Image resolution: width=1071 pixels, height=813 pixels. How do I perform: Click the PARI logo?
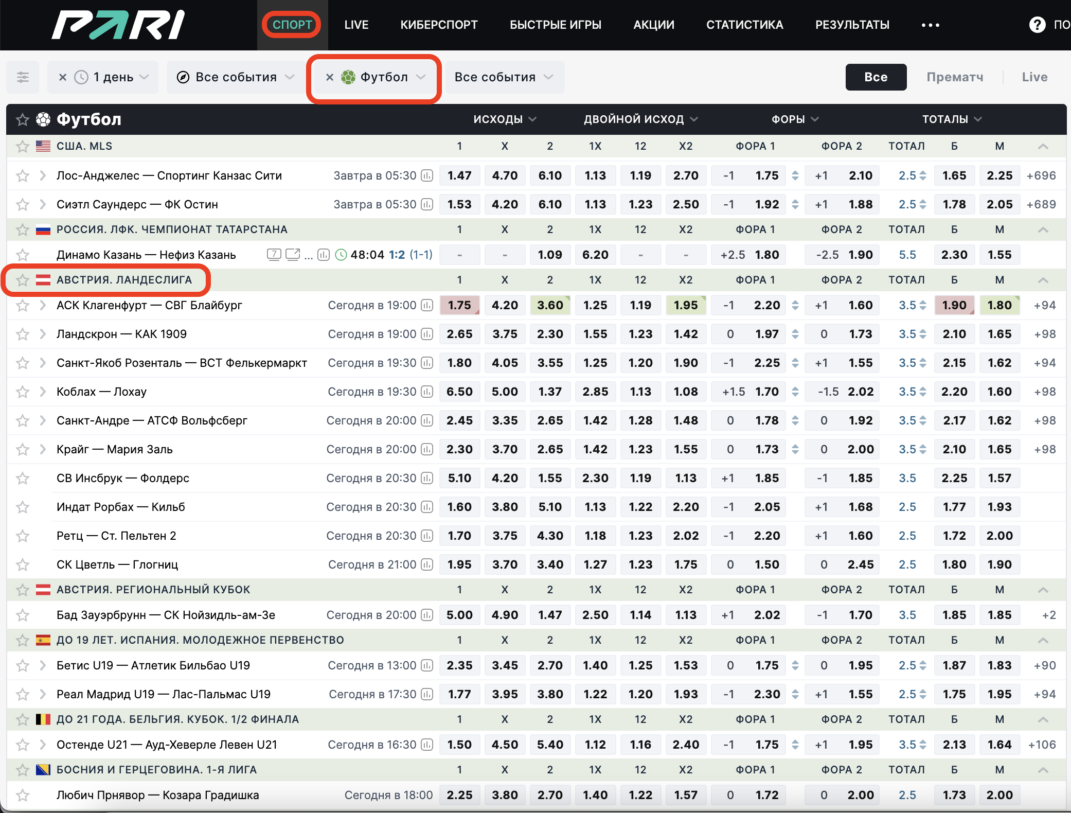pos(118,25)
